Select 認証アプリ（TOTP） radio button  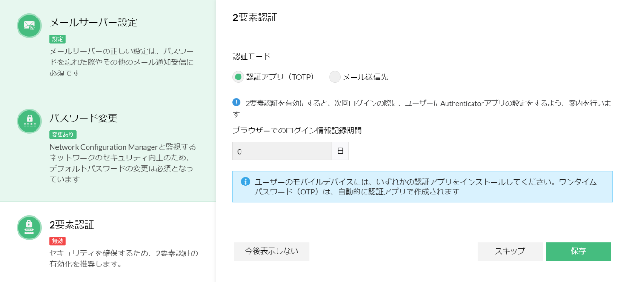[x=238, y=77]
